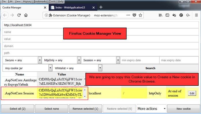Viewport: 201px width, 114px height.
Task: Run the Search button
Action: coord(150,68)
